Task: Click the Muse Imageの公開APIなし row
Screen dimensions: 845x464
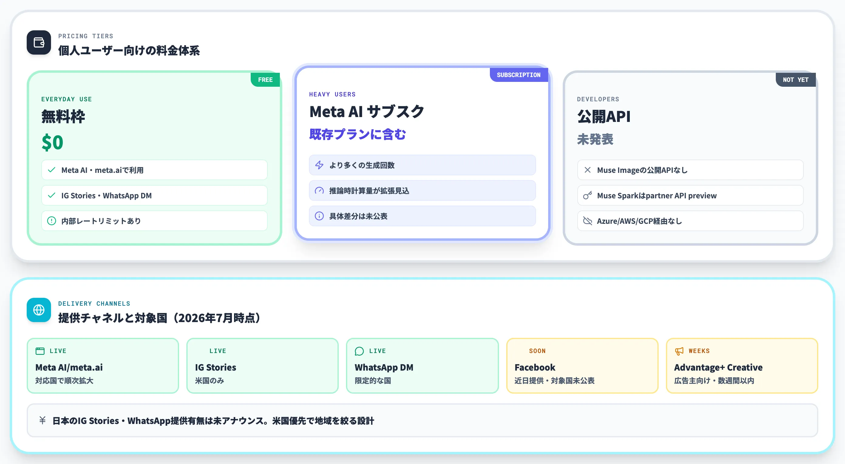Action: [690, 170]
